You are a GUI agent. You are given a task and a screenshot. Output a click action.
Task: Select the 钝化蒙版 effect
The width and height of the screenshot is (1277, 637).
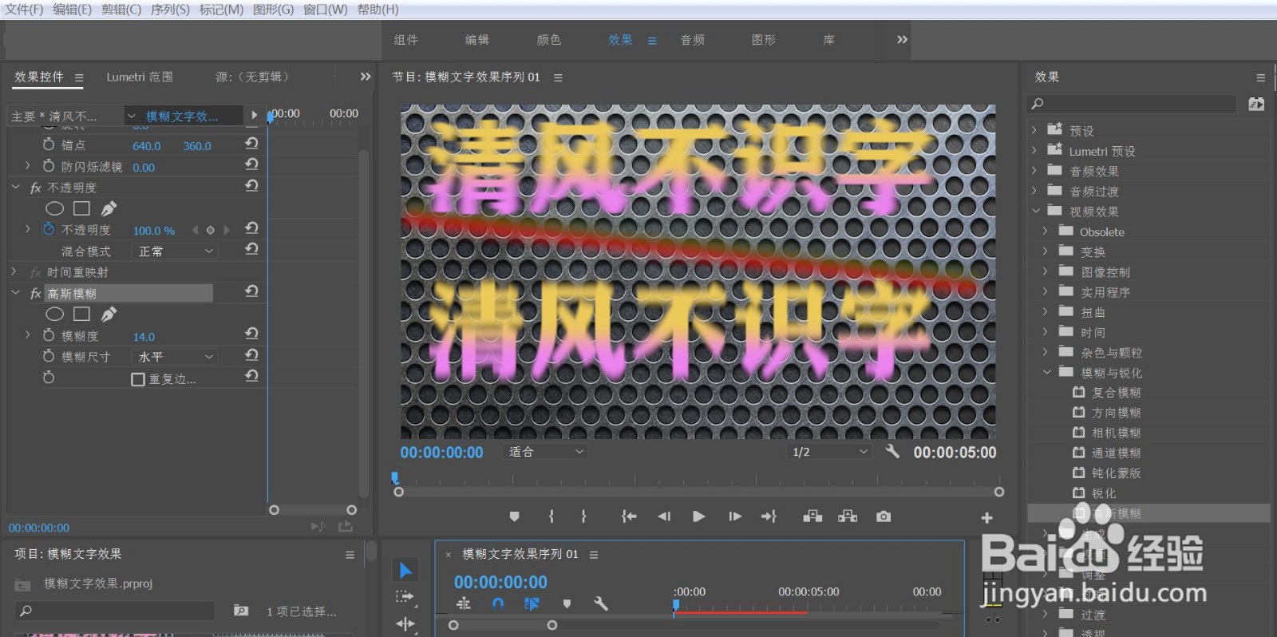pos(1116,473)
